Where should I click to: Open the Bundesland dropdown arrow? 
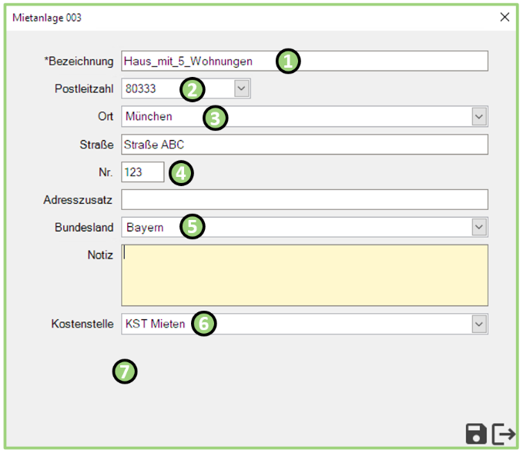479,227
